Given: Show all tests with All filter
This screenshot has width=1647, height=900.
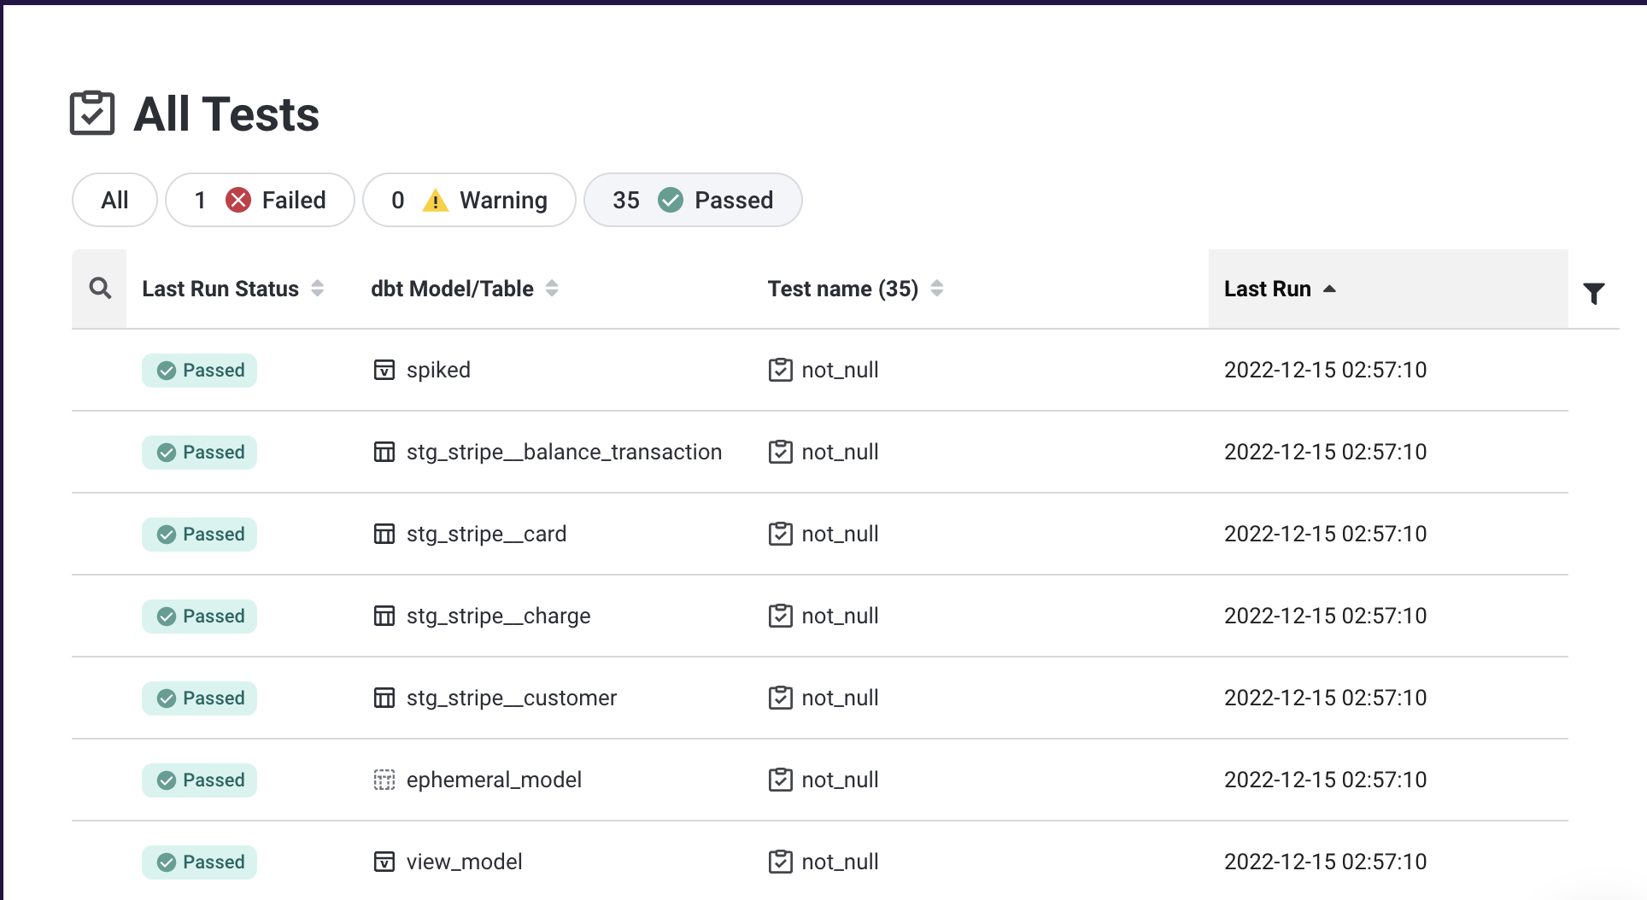Looking at the screenshot, I should pos(114,201).
